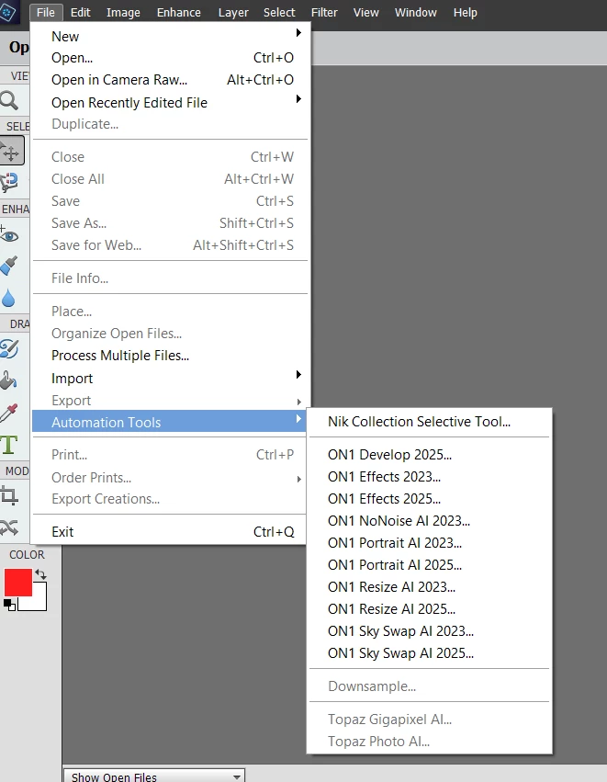Image resolution: width=607 pixels, height=782 pixels.
Task: Choose Open in Camera Raw...
Action: click(x=171, y=80)
